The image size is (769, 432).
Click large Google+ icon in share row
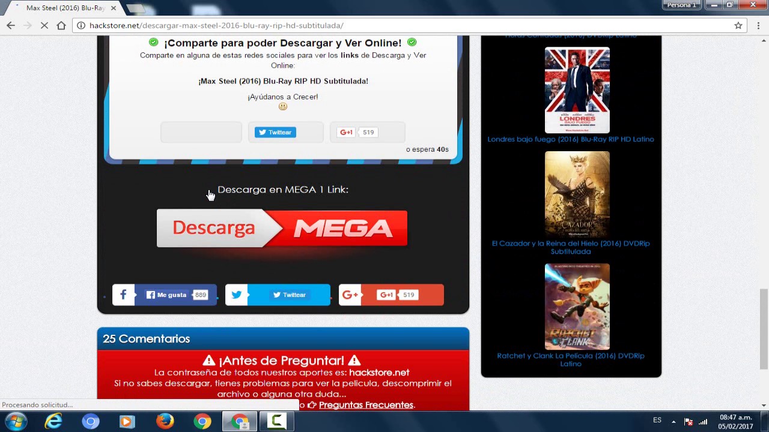coord(350,295)
